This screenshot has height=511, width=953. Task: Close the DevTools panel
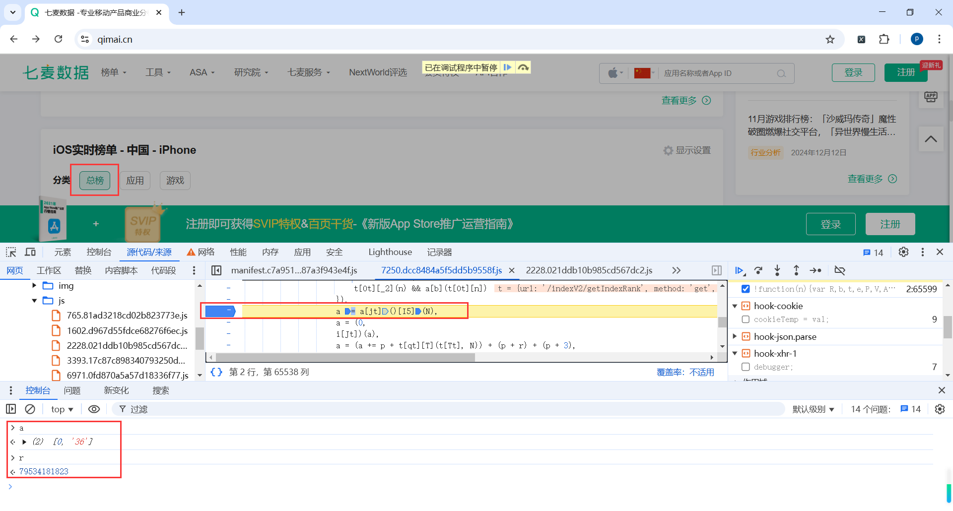point(940,252)
